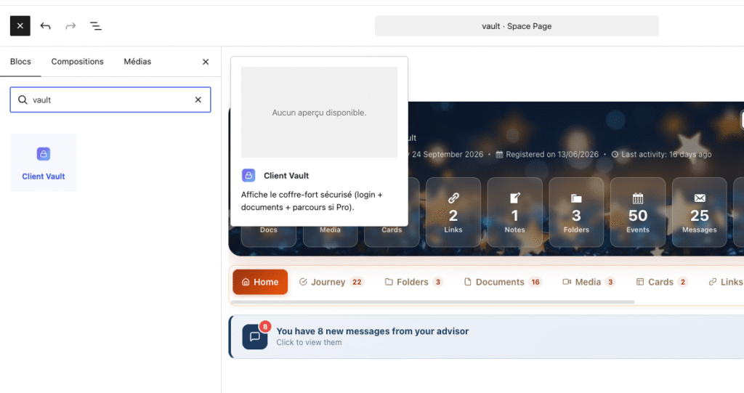The image size is (744, 393).
Task: Close the inserter panel
Action: (206, 62)
